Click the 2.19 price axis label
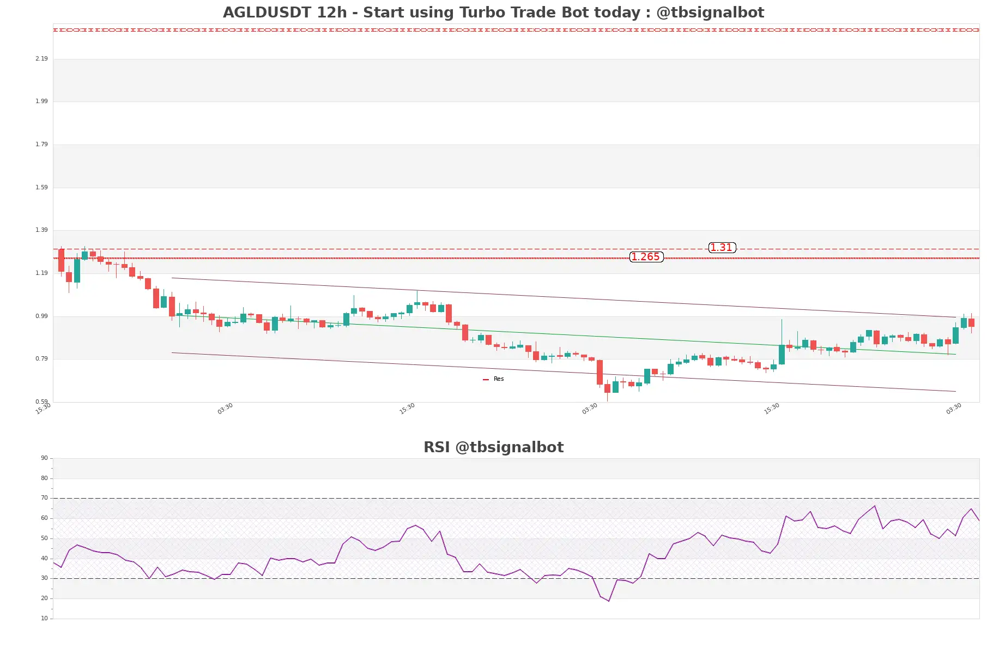The width and height of the screenshot is (987, 659). [41, 58]
